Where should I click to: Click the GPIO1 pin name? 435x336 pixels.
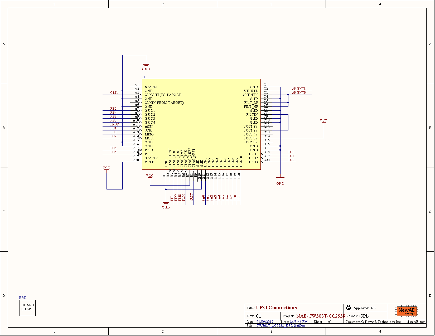150,111
